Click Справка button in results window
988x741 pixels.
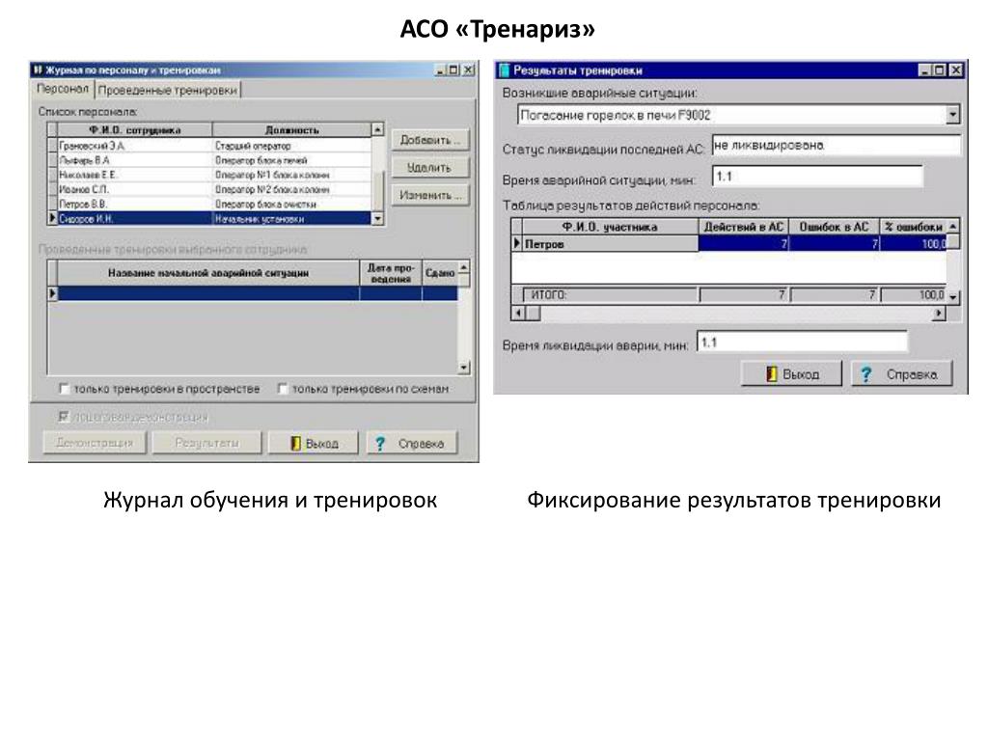[x=902, y=374]
